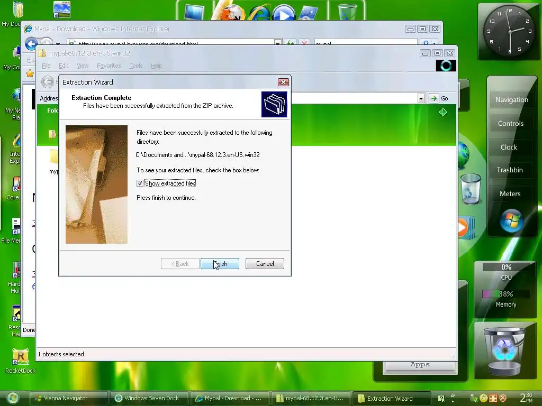The width and height of the screenshot is (542, 406).
Task: Click the Stop icon in Internet Explorer
Action: [x=304, y=43]
